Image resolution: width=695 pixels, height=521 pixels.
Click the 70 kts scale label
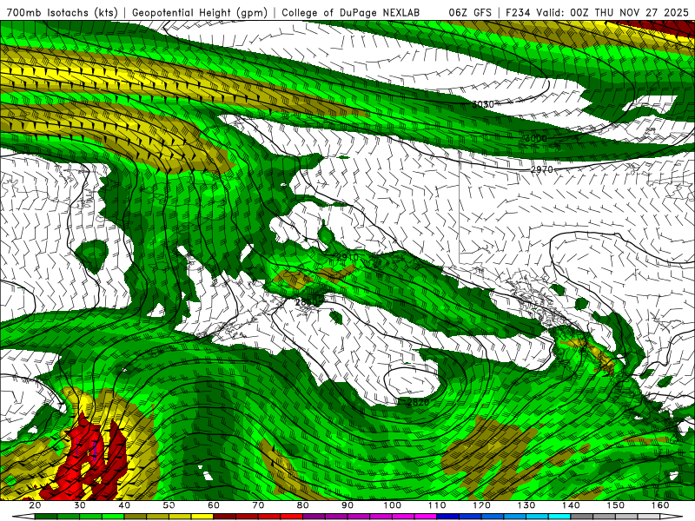pos(258,505)
